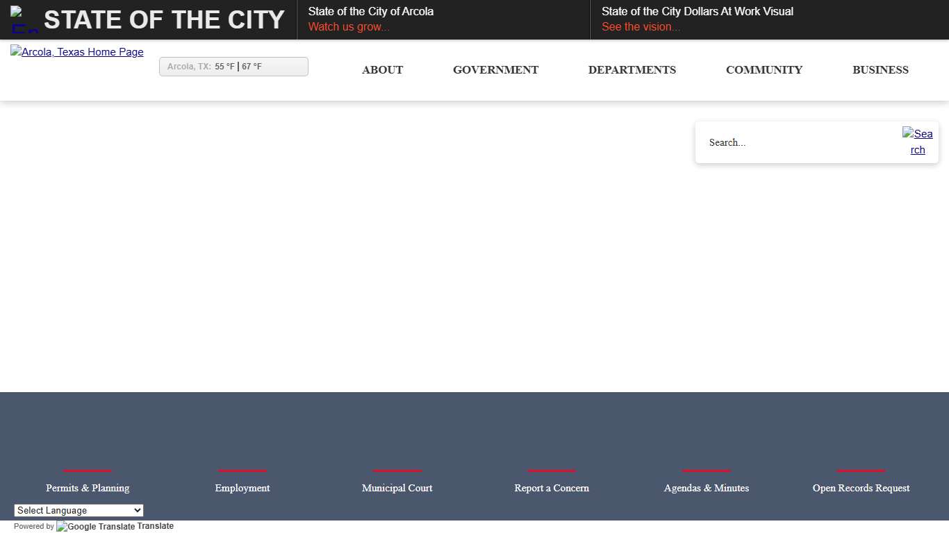The height and width of the screenshot is (533, 949).
Task: Open the DEPARTMENTS menu
Action: pyautogui.click(x=632, y=69)
